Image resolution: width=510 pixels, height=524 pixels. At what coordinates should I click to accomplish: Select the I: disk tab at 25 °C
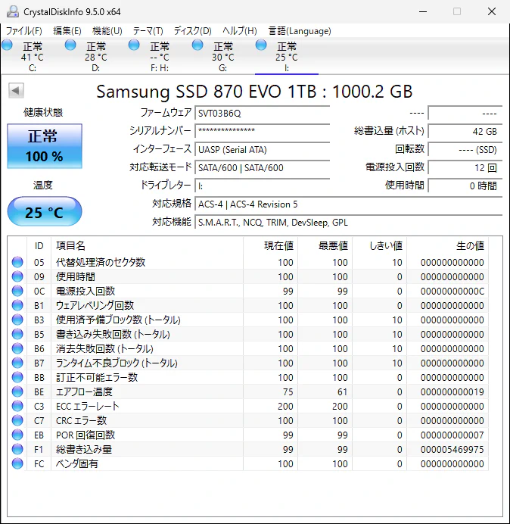pyautogui.click(x=286, y=56)
